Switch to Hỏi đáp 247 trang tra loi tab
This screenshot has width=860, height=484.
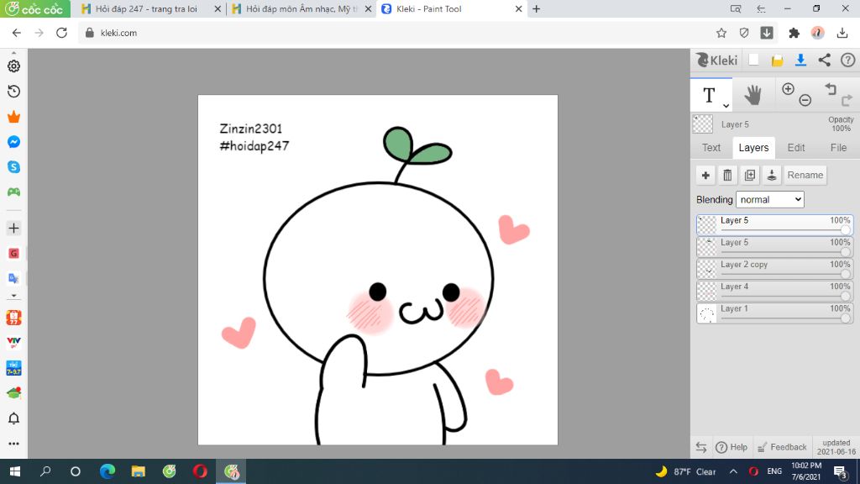[149, 8]
